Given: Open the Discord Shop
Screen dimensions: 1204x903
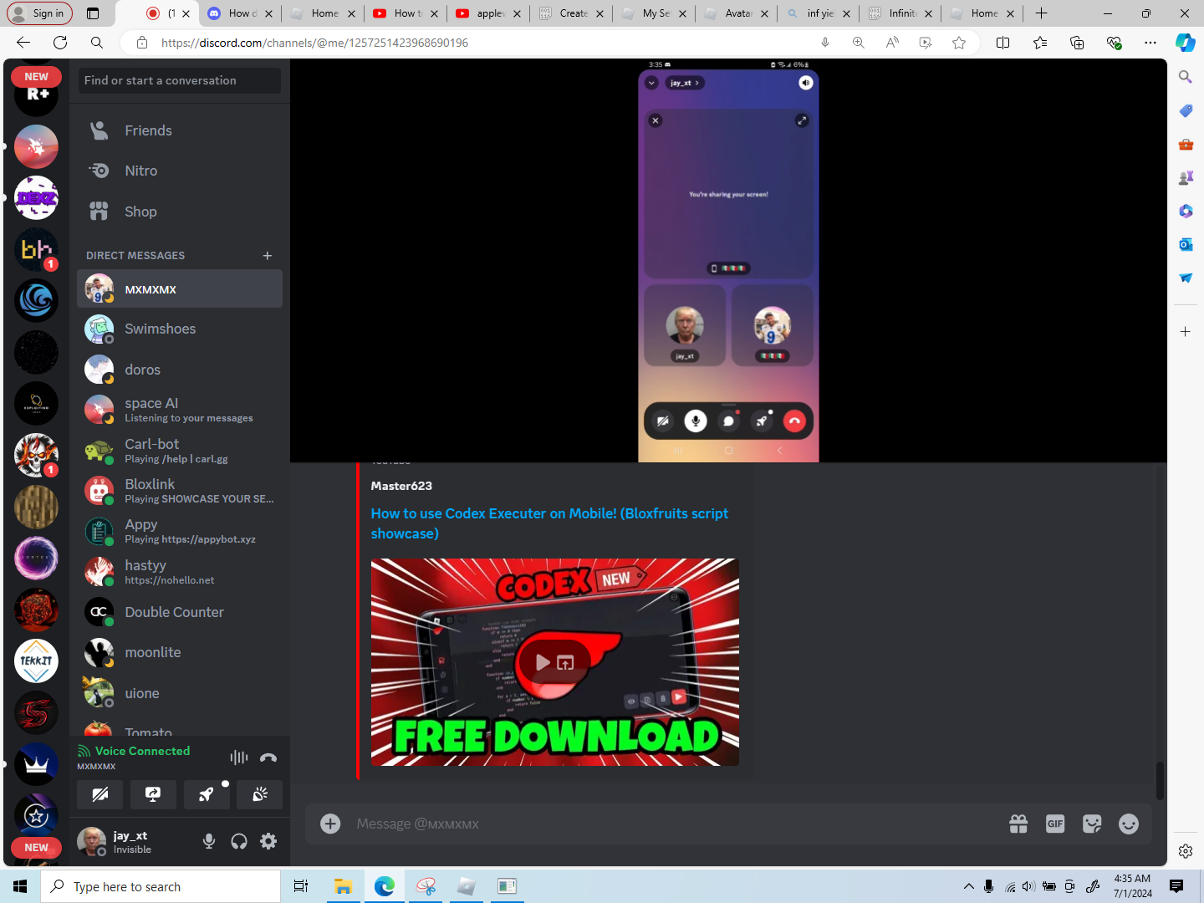Looking at the screenshot, I should tap(180, 212).
